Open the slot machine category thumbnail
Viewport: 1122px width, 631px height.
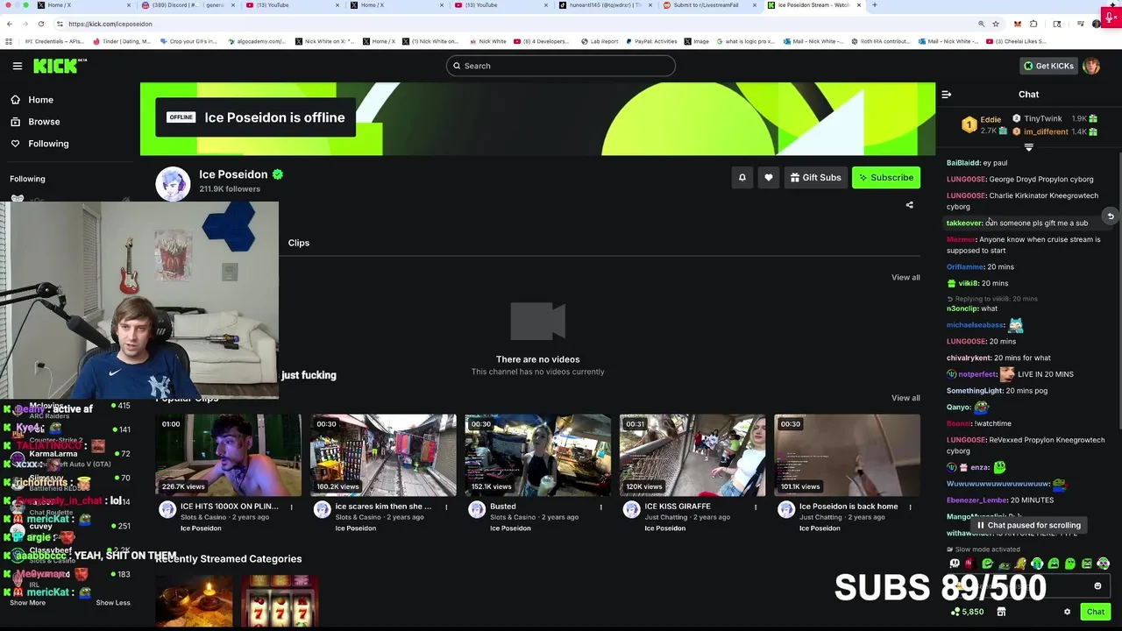tap(280, 601)
